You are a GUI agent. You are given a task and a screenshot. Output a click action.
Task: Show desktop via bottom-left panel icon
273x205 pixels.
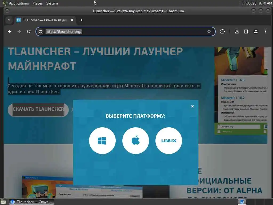[3, 202]
